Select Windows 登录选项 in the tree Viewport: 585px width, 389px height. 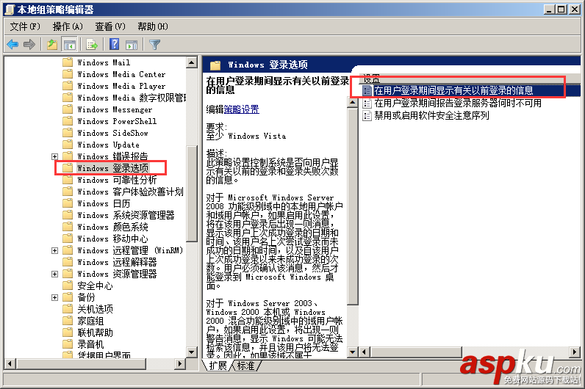[x=112, y=168]
